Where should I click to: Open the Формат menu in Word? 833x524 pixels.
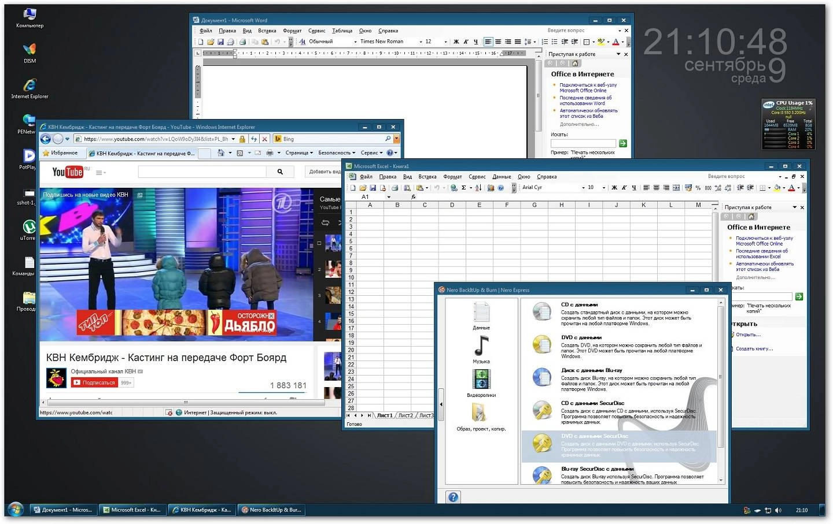tap(292, 31)
